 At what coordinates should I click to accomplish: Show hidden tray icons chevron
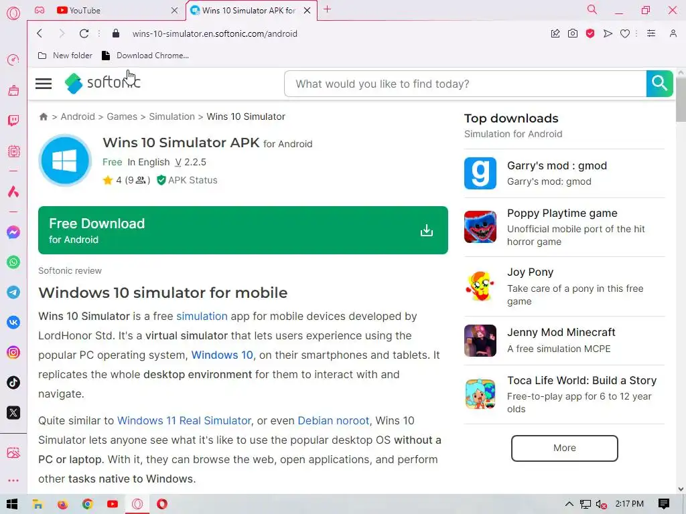click(x=569, y=504)
